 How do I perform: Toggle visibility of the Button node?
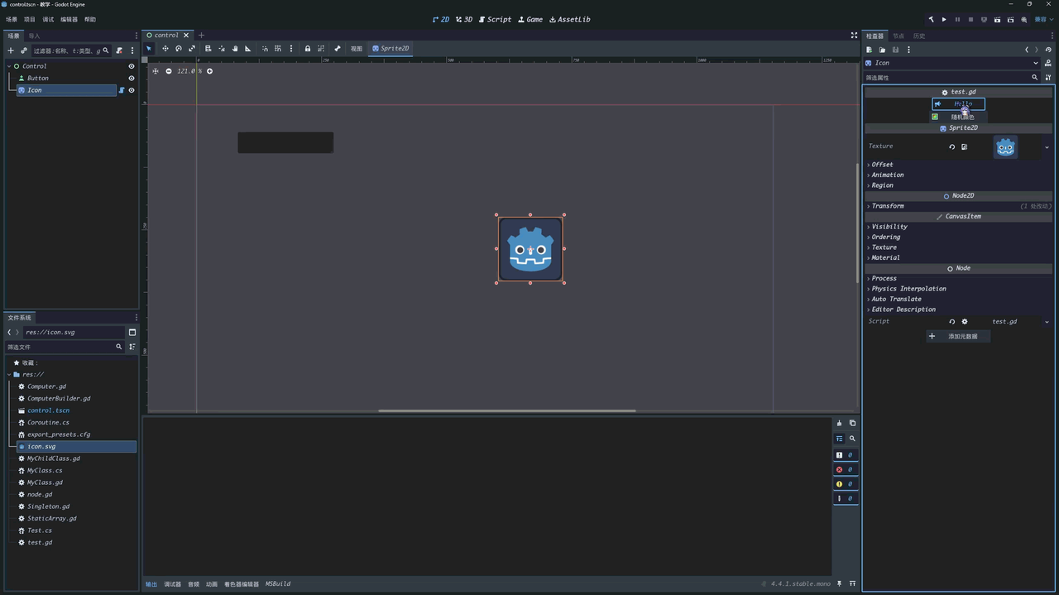coord(131,79)
